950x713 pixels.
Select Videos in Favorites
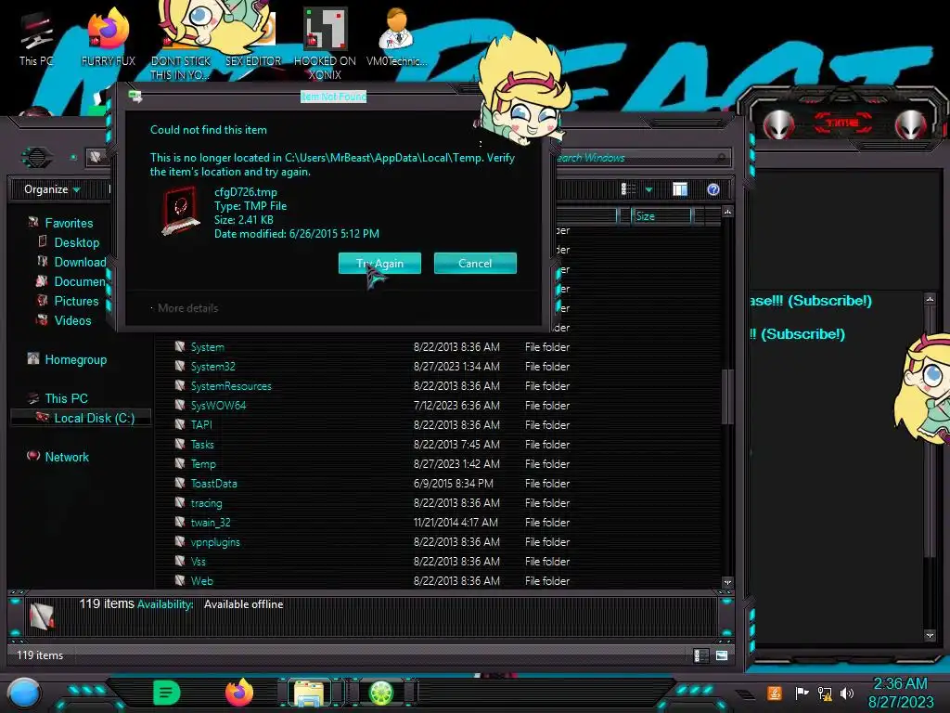[x=72, y=320]
